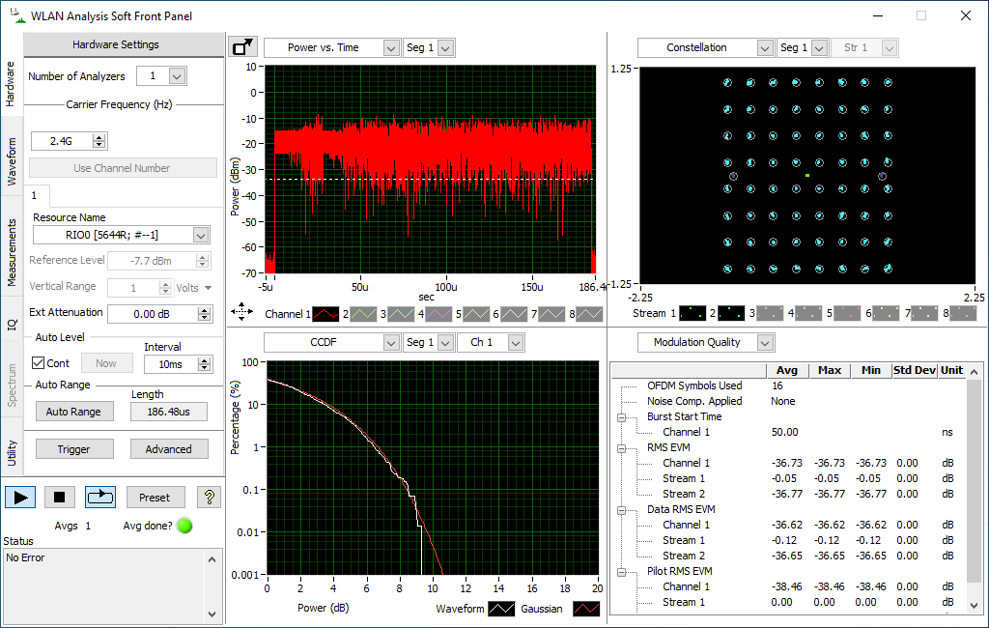This screenshot has height=628, width=989.
Task: Select the channel 5 trace legend icon
Action: click(476, 314)
